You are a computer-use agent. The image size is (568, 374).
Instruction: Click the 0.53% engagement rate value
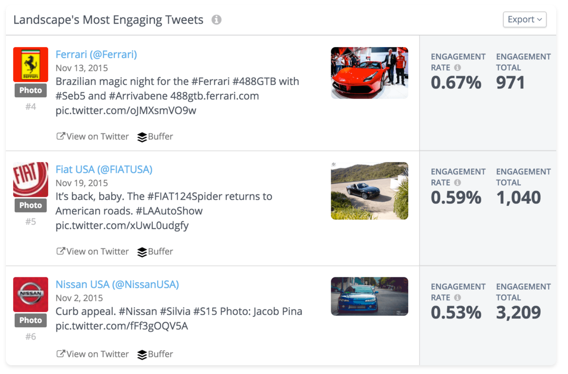(x=456, y=313)
